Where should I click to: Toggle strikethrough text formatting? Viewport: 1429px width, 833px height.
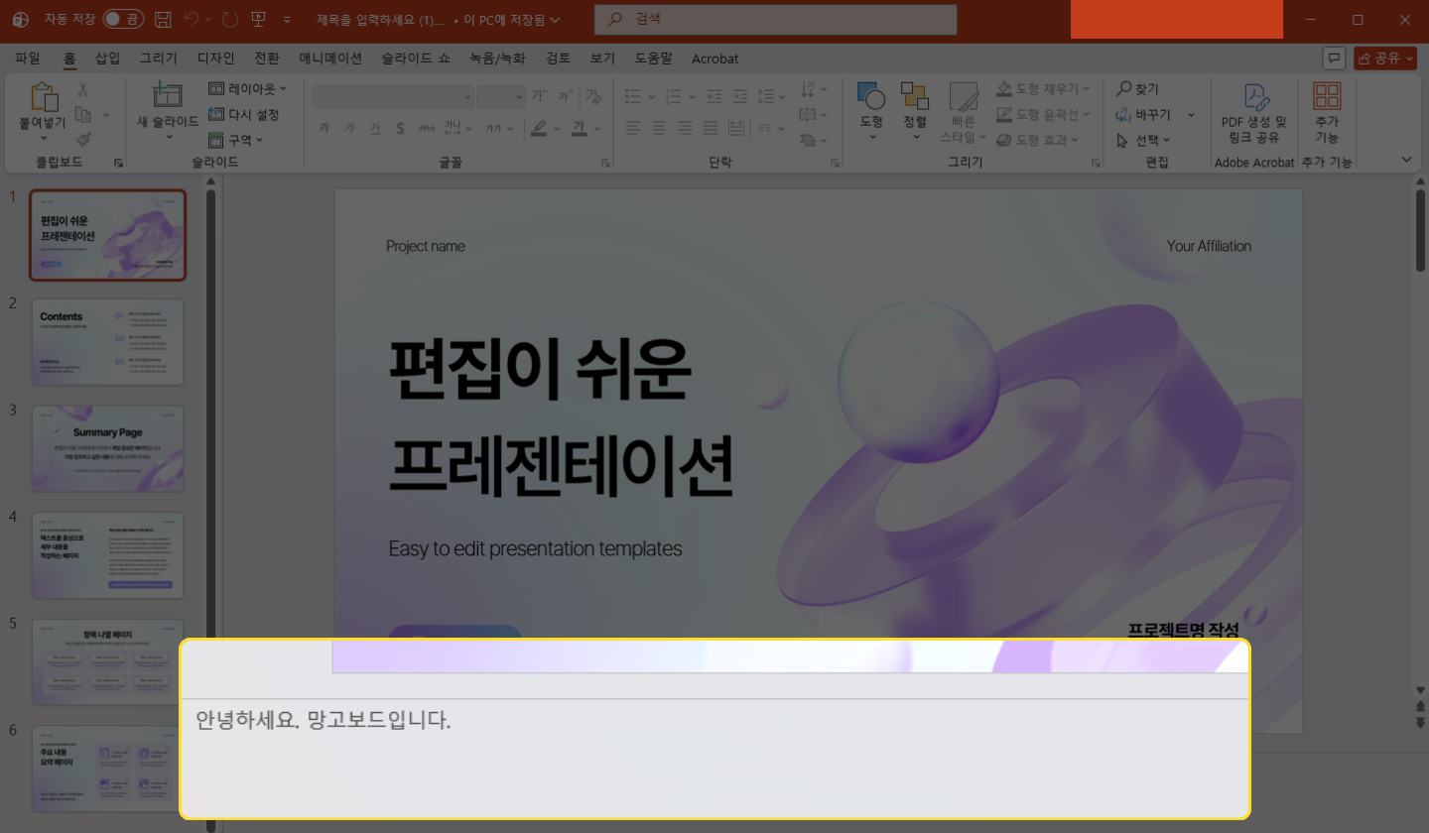point(427,127)
